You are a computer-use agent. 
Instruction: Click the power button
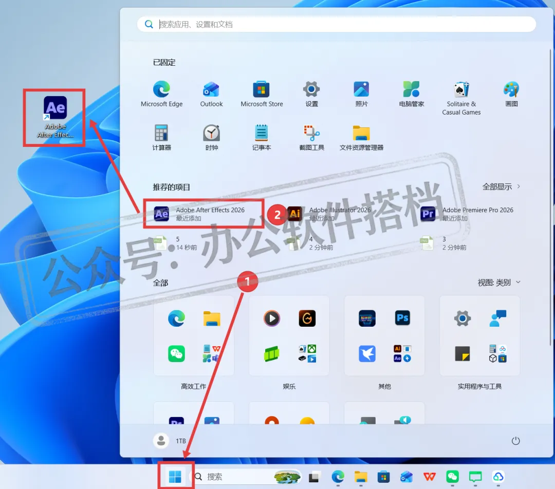[516, 441]
